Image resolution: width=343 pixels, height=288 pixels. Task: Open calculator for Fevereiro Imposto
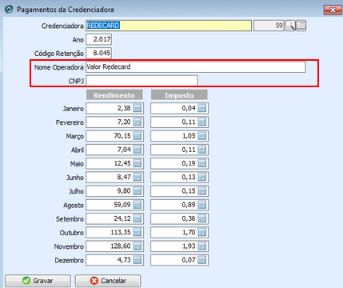tap(202, 122)
